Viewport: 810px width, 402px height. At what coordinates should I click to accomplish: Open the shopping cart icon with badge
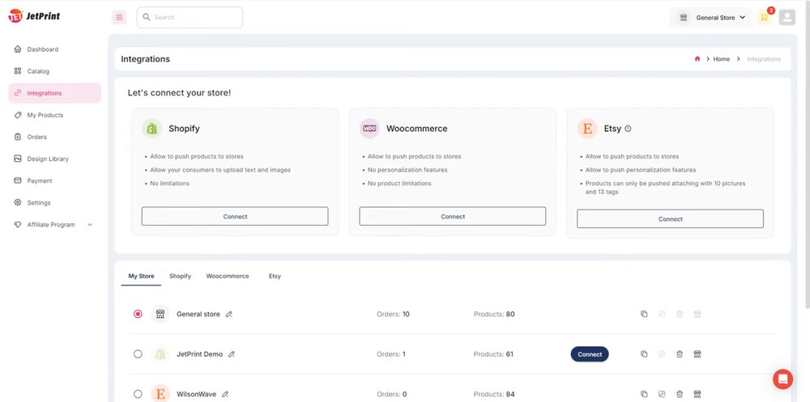point(765,17)
